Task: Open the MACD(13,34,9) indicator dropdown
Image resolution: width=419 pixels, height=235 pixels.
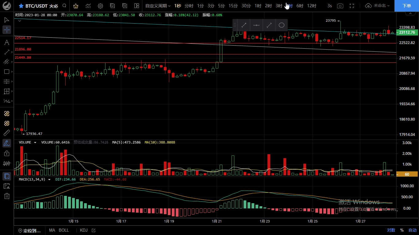Action: 49,180
